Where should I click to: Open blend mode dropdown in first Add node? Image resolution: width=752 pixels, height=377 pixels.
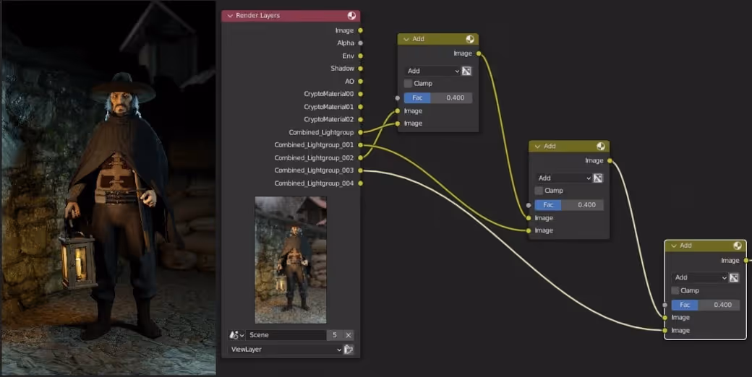pyautogui.click(x=432, y=71)
